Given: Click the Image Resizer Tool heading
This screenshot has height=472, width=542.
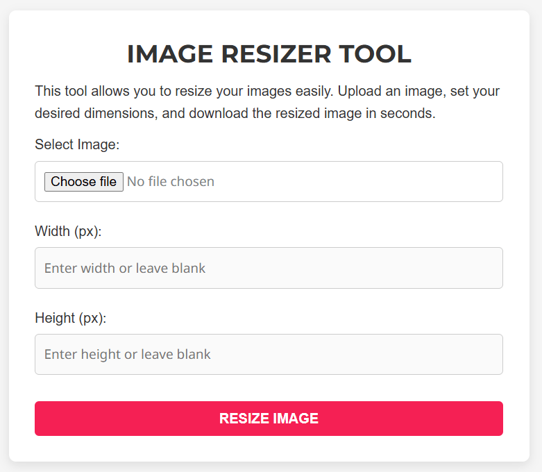Looking at the screenshot, I should (269, 54).
